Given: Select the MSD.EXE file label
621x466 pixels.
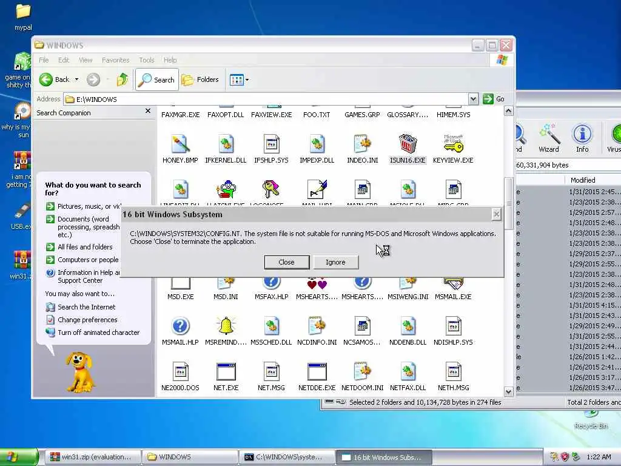Looking at the screenshot, I should (x=180, y=296).
